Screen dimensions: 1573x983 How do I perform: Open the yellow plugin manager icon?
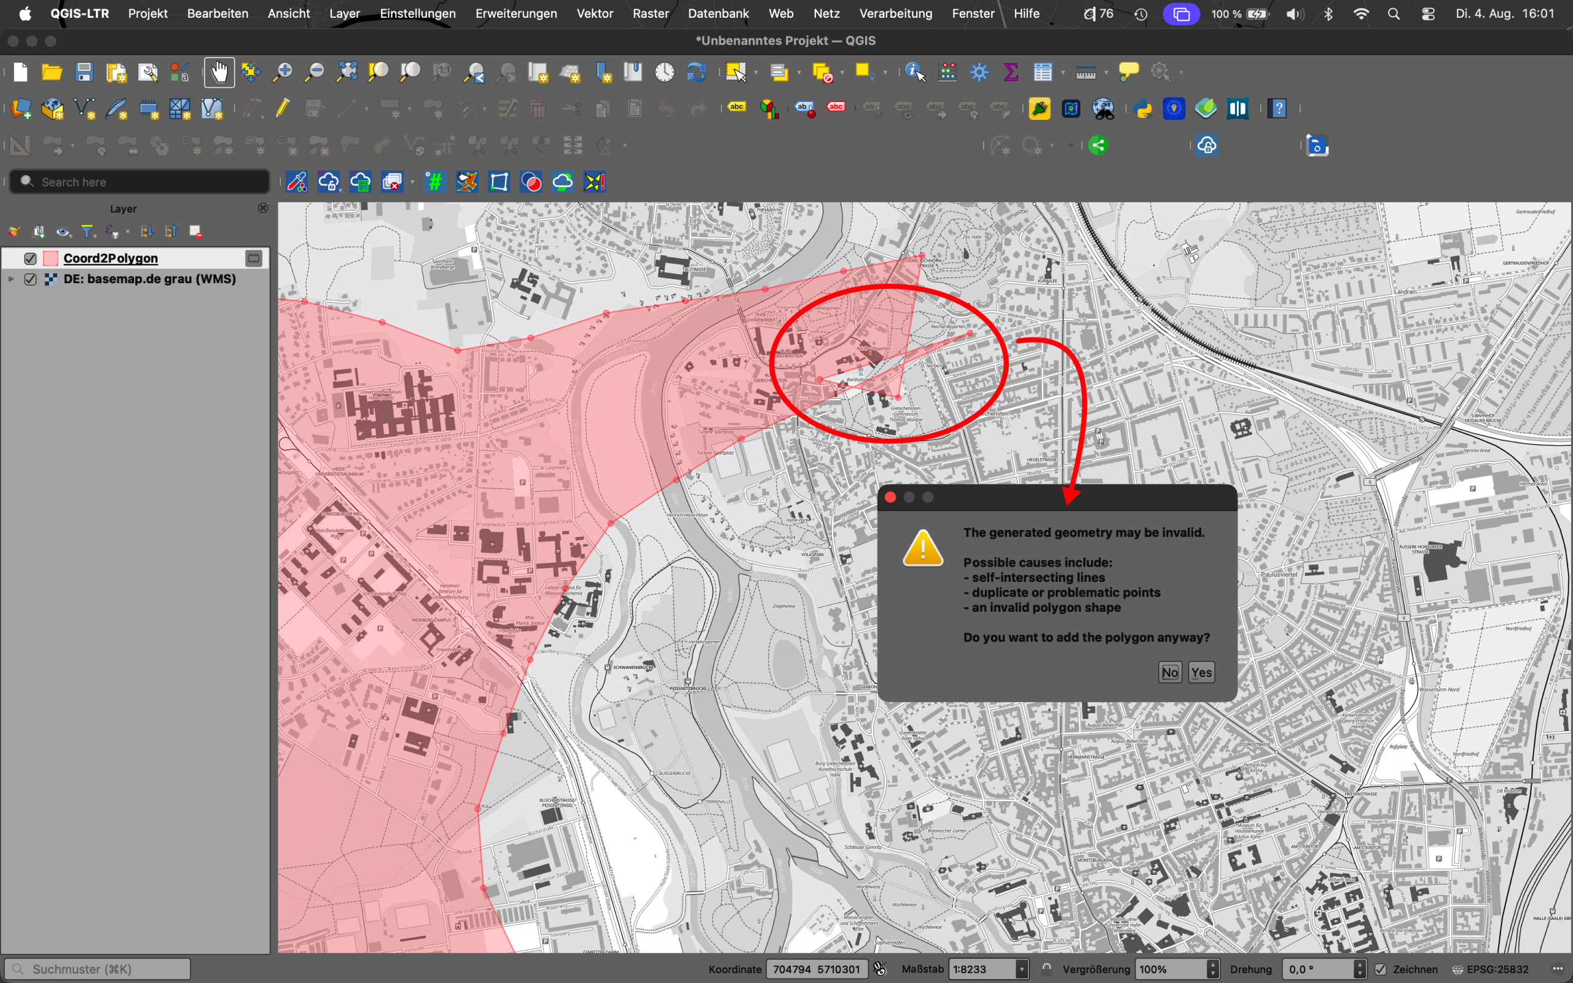point(1040,109)
